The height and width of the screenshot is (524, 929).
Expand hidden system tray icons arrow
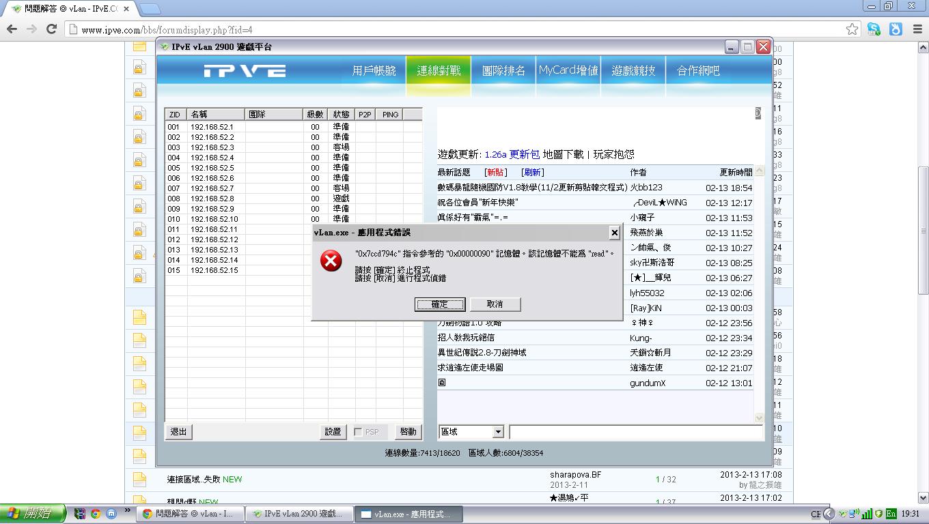829,514
